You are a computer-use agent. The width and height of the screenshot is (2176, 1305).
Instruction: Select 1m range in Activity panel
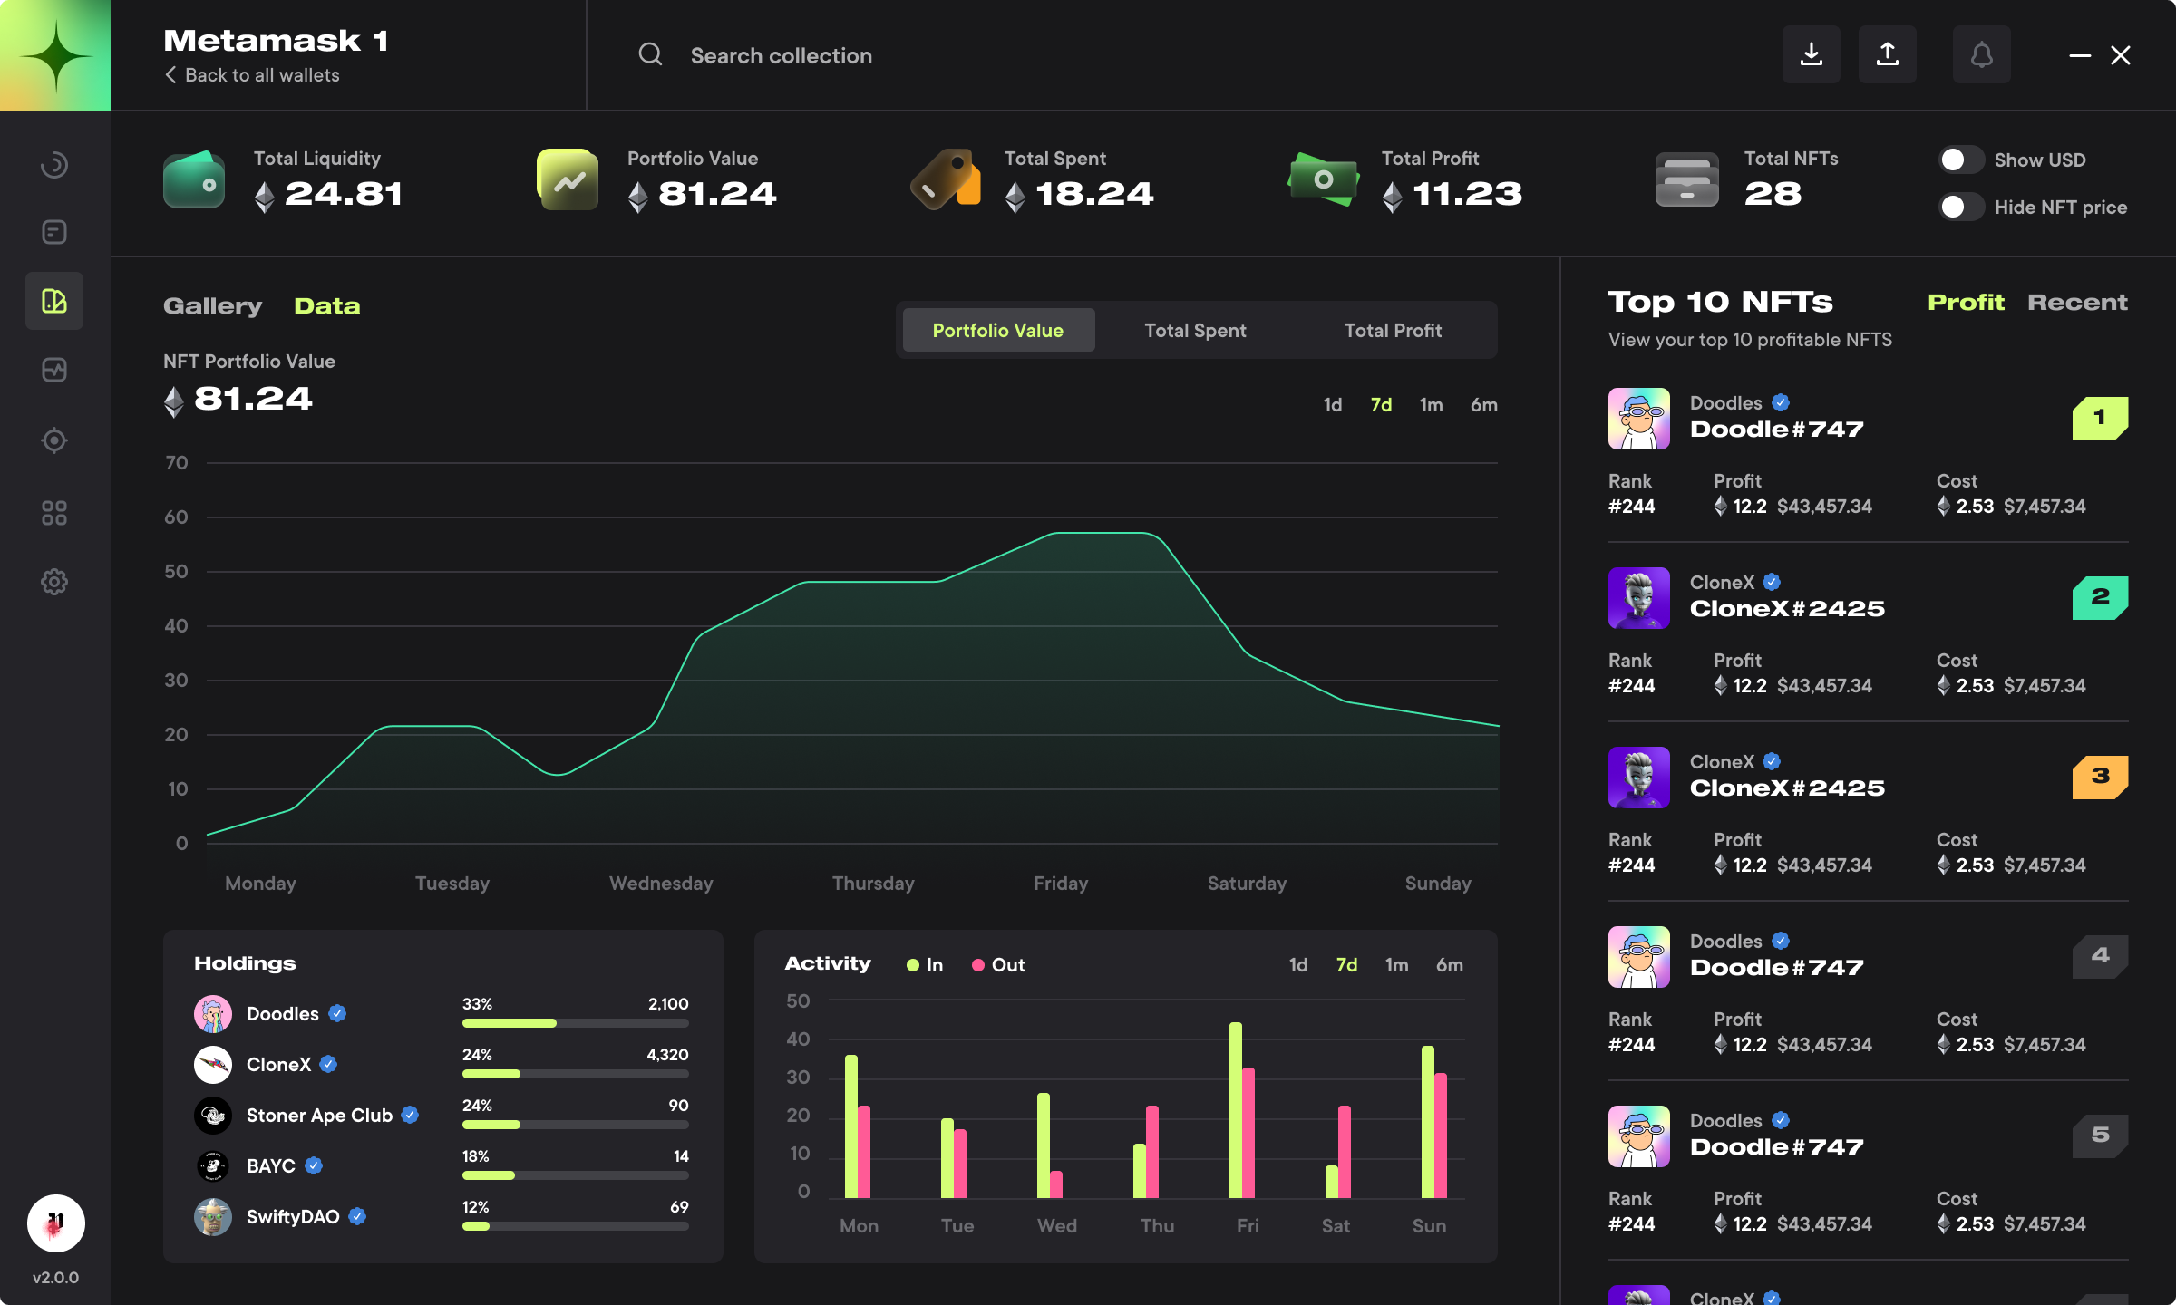pos(1396,965)
